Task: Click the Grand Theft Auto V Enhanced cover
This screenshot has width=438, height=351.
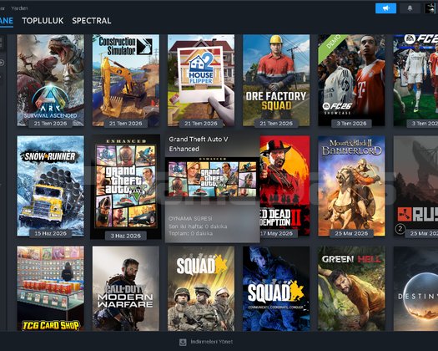Action: [126, 187]
